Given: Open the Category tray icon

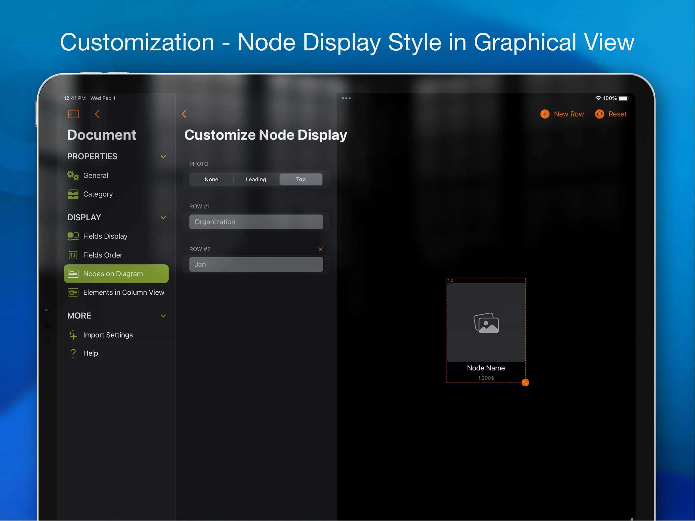Looking at the screenshot, I should [73, 194].
